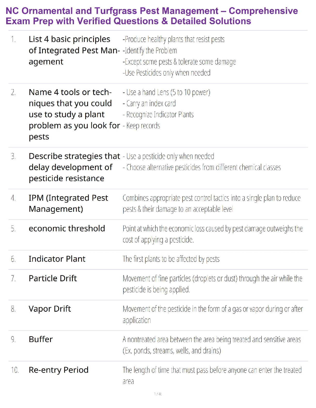316x408 pixels.
Task: Click the "Indicator Plant" term
Action: coord(57,259)
